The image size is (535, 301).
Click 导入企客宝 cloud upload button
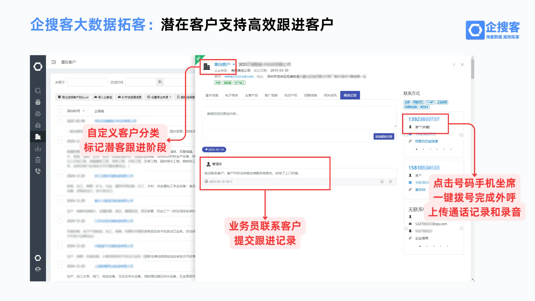[x=103, y=97]
